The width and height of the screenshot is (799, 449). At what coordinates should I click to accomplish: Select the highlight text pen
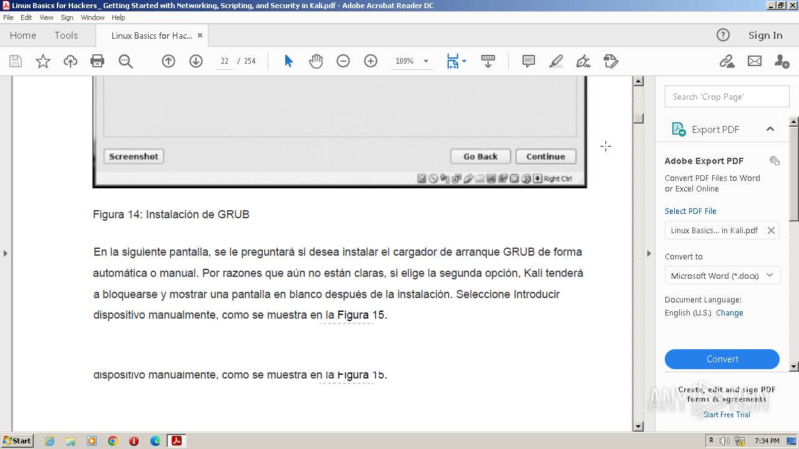coord(556,61)
